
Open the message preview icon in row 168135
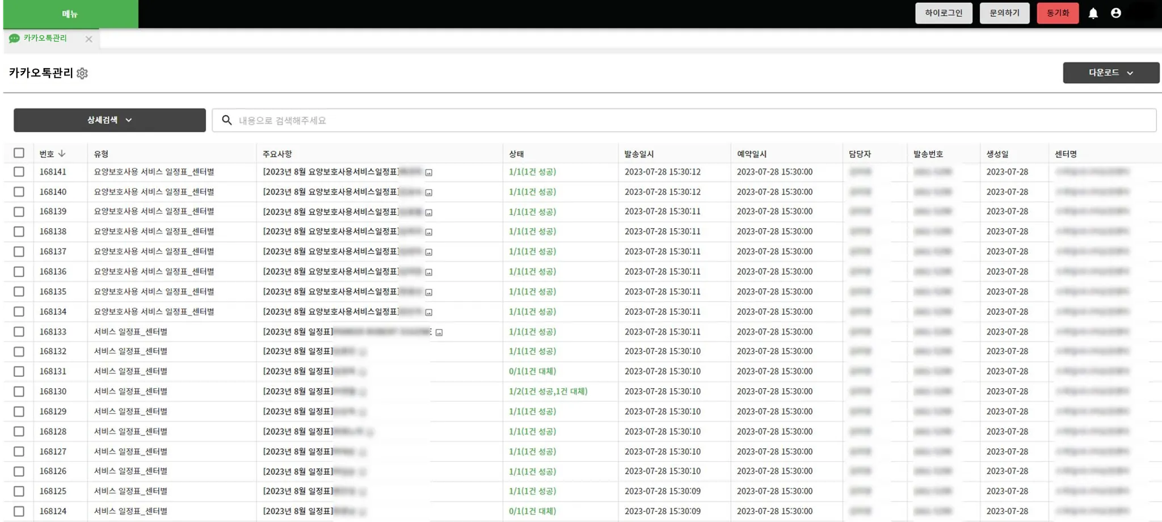point(429,292)
